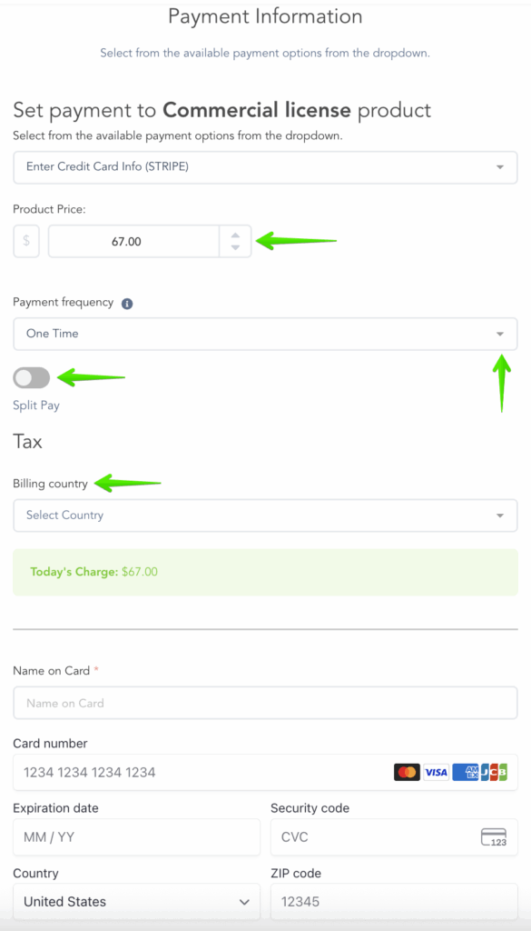
Task: Click the American Express card icon
Action: pyautogui.click(x=466, y=772)
